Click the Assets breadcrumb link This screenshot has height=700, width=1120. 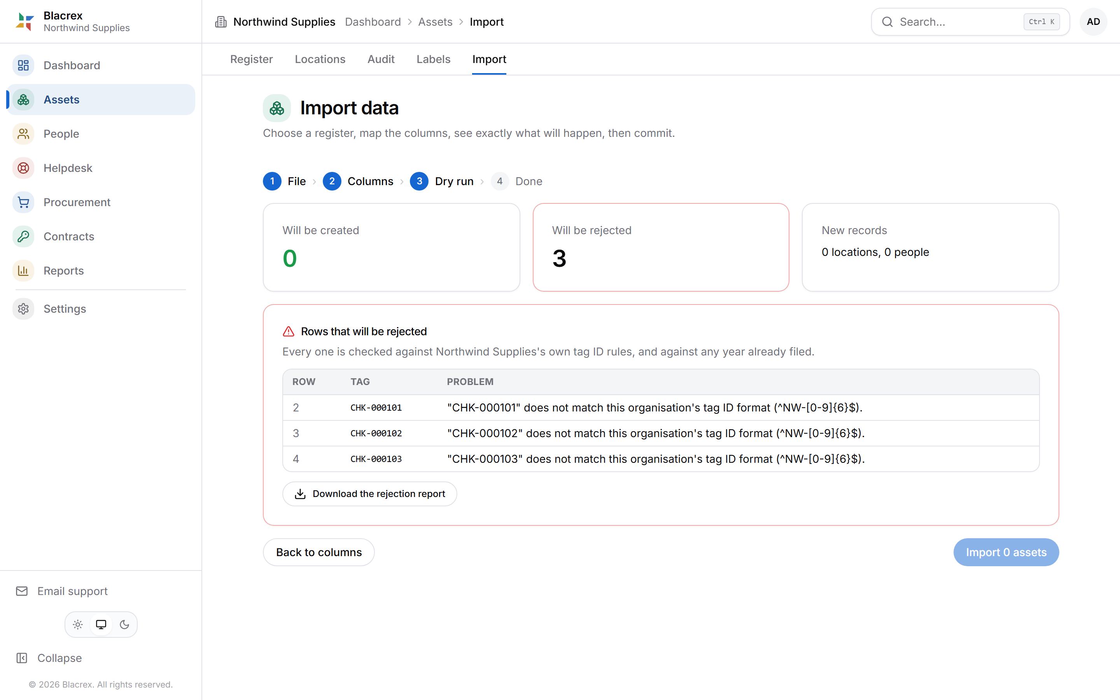[x=436, y=22]
